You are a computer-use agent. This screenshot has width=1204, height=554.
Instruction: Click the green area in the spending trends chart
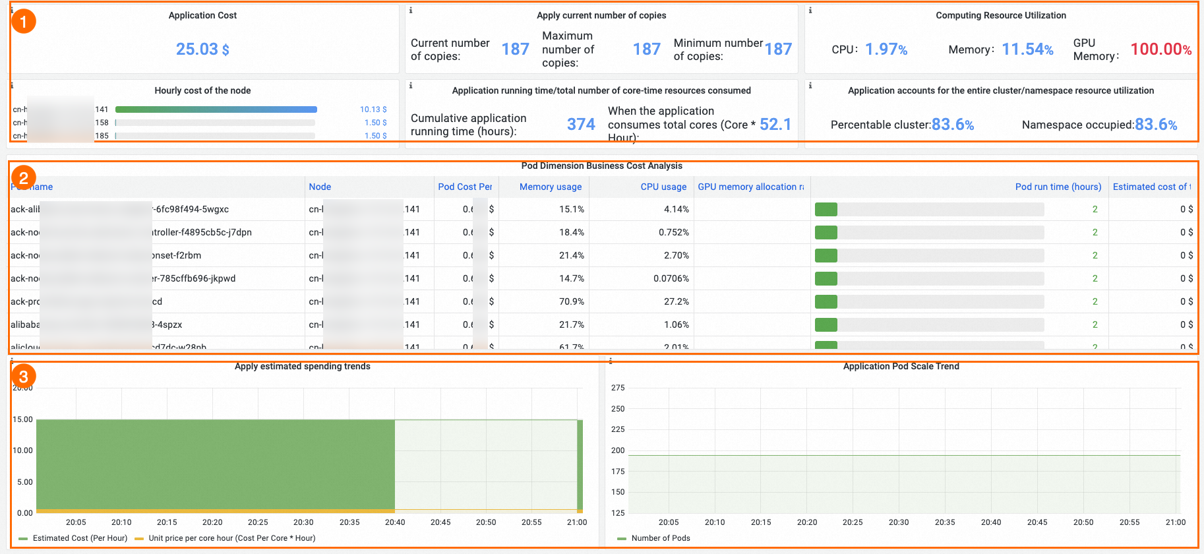coord(216,464)
